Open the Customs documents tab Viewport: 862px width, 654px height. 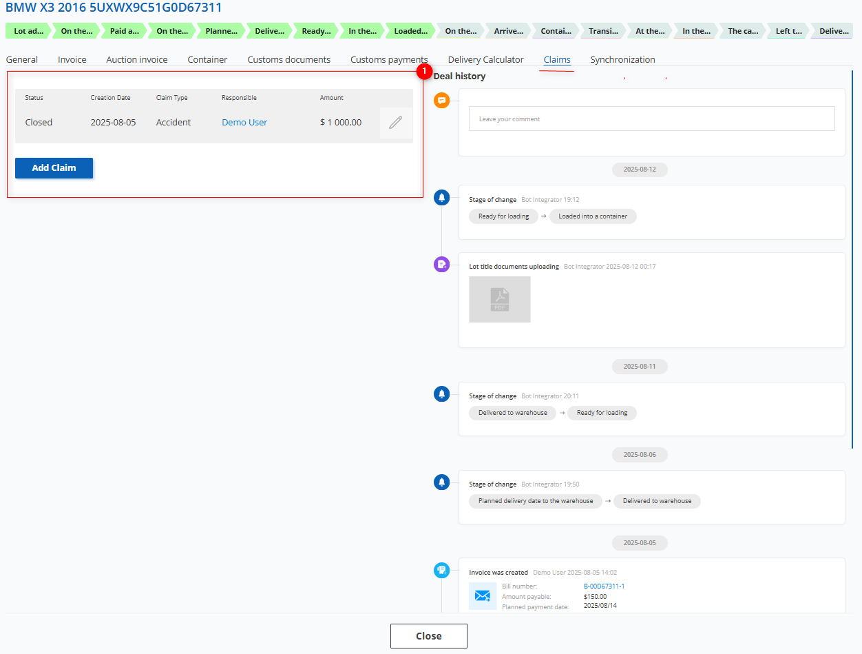tap(289, 60)
